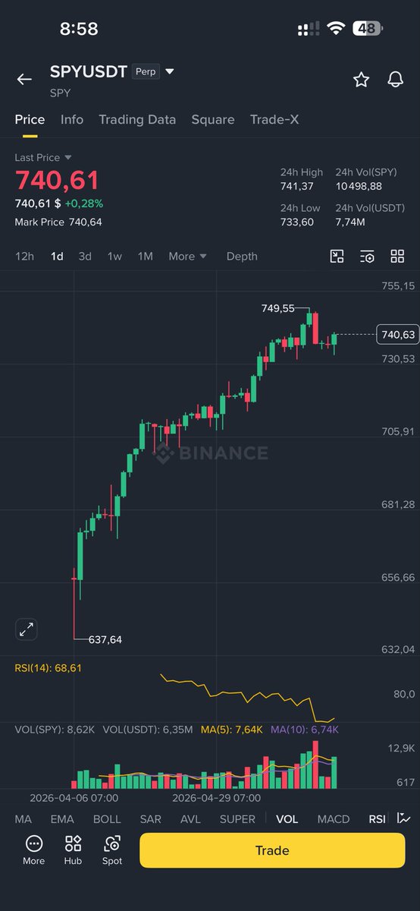Click the +0,28% change value
Image resolution: width=420 pixels, height=911 pixels.
coord(84,203)
